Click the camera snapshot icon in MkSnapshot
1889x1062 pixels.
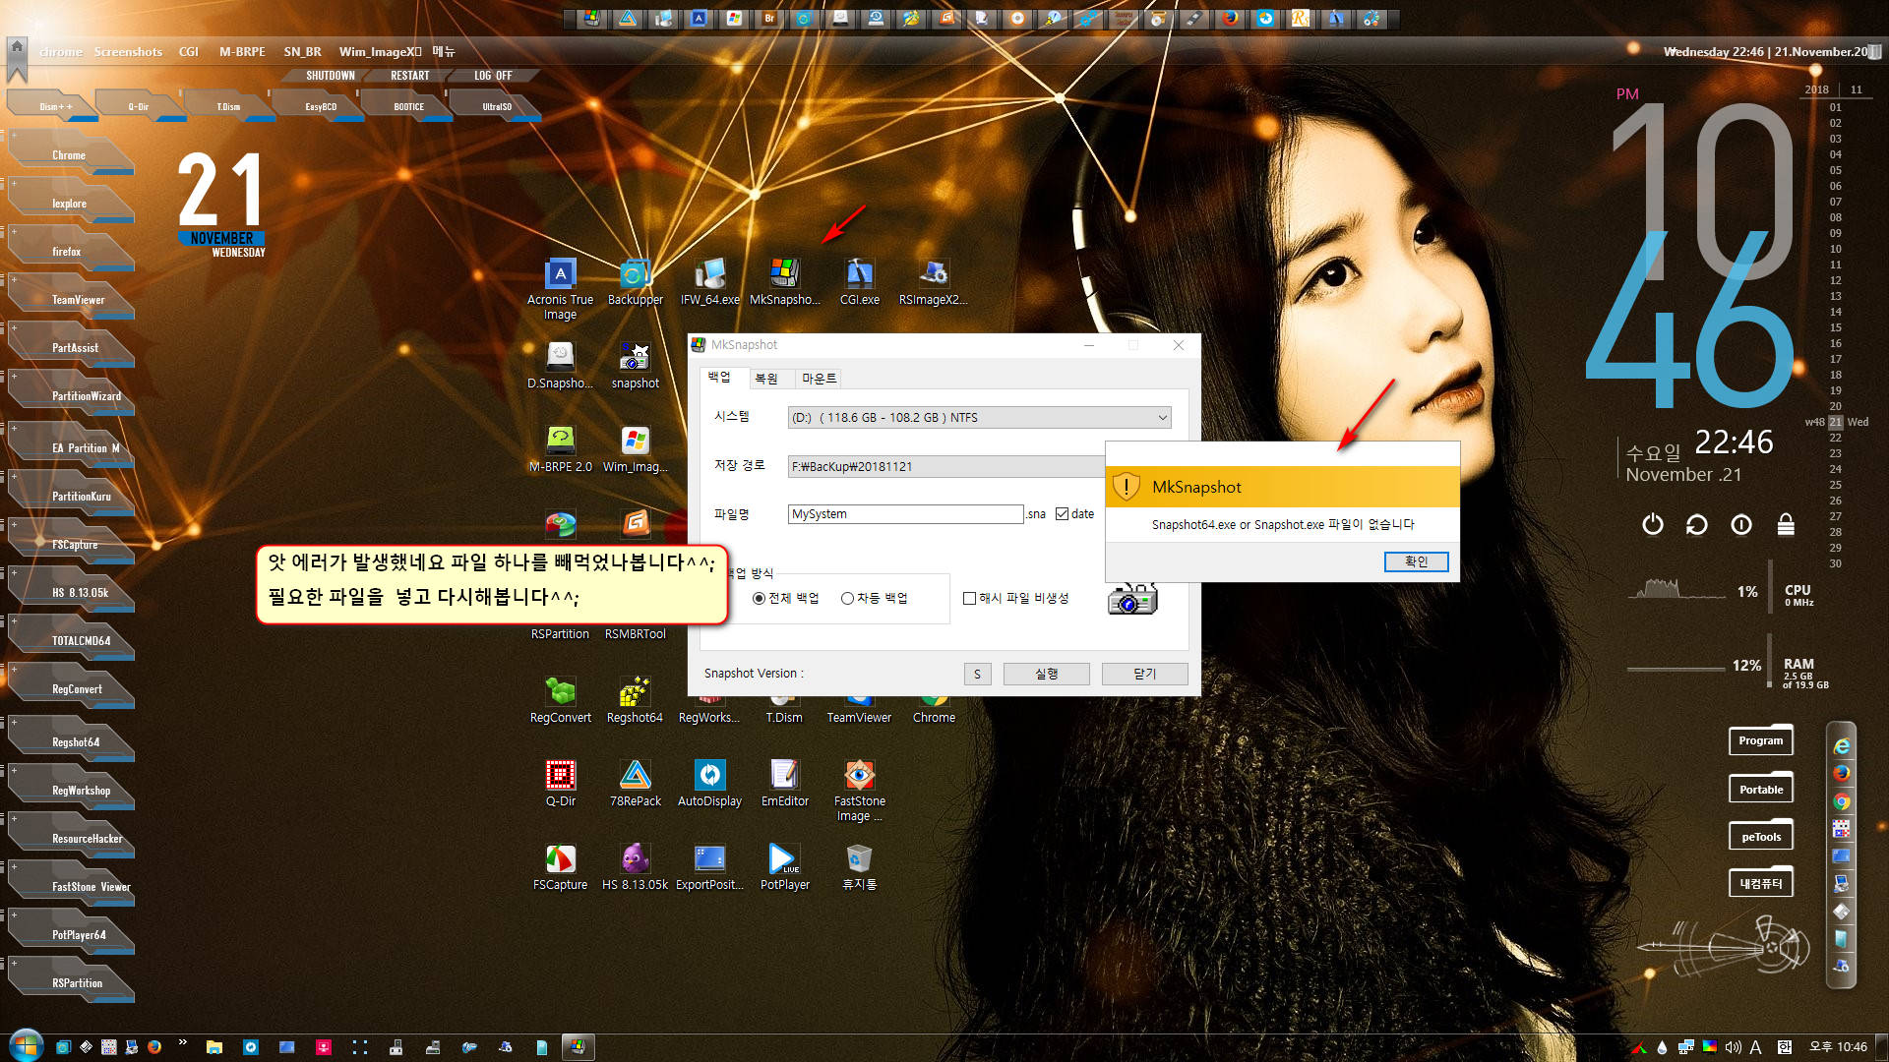1132,599
